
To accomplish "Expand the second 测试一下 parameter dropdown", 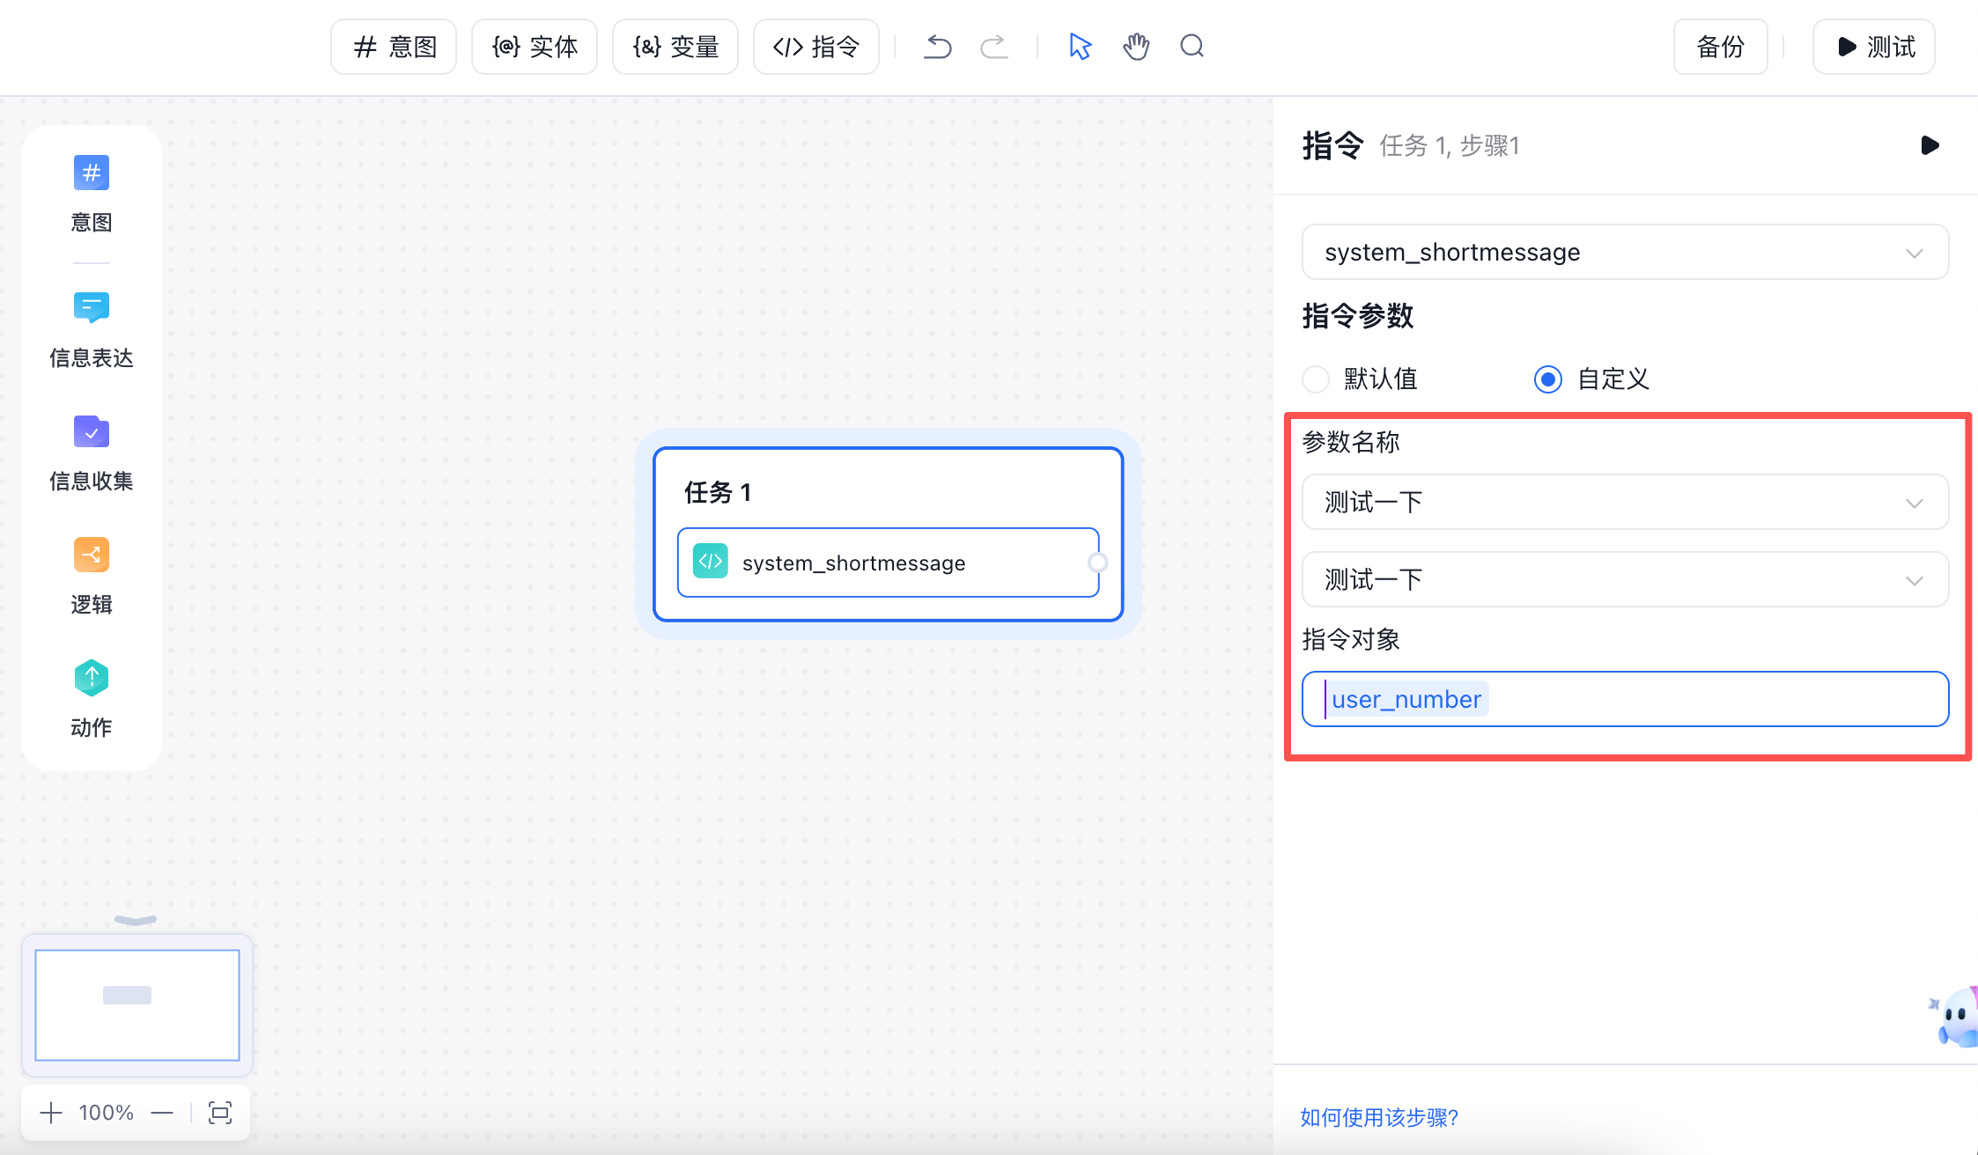I will pyautogui.click(x=1625, y=580).
